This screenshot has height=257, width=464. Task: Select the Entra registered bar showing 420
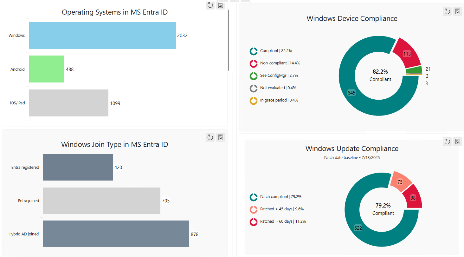[78, 167]
